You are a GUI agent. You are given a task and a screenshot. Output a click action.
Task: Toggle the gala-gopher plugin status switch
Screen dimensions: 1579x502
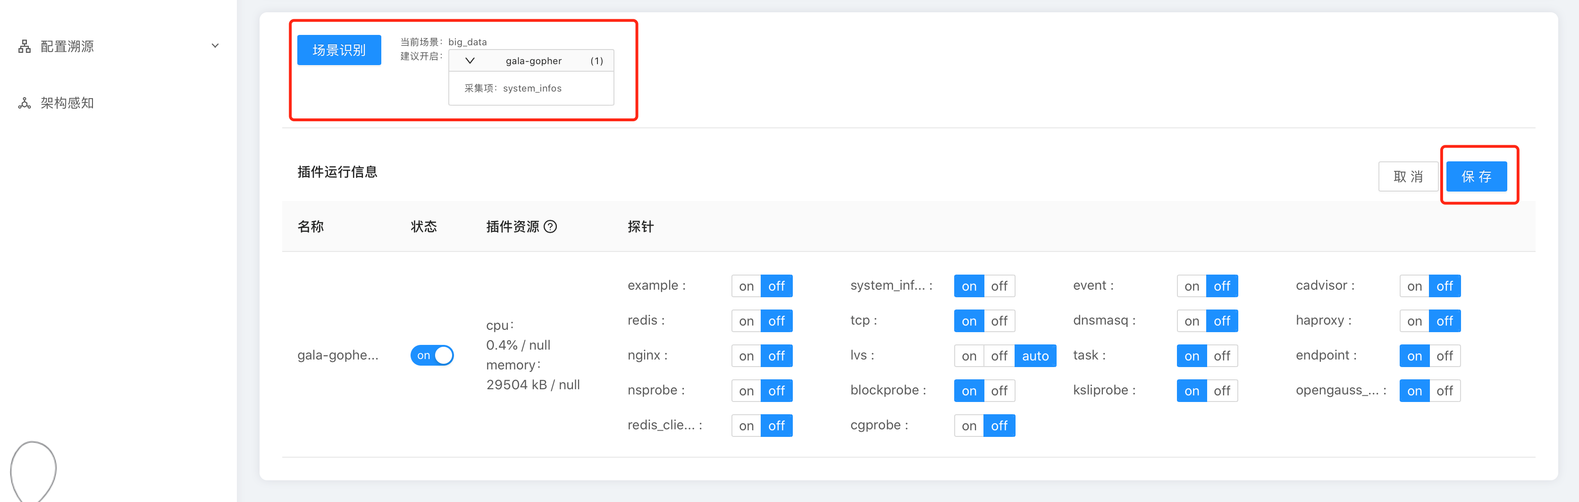(431, 356)
